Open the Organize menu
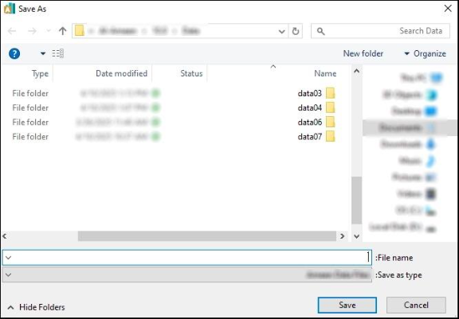 tap(425, 54)
